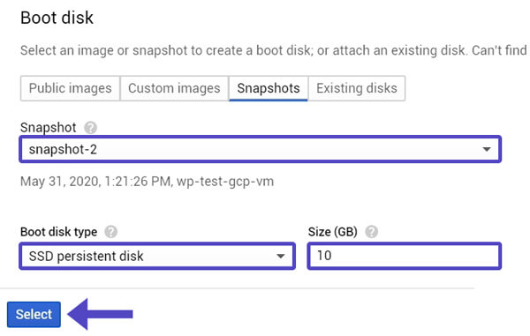Click the Size (GB) field containing 10
This screenshot has height=336, width=530.
[x=405, y=256]
